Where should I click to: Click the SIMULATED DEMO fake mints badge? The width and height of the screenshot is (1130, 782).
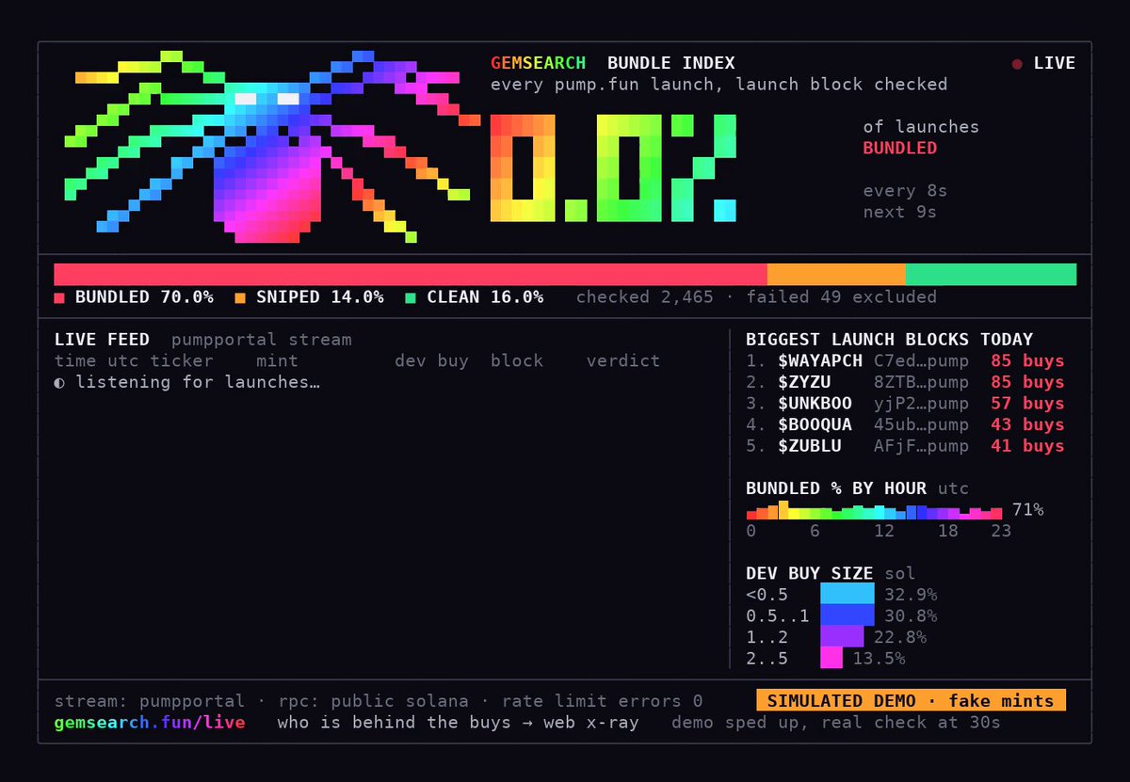coord(911,700)
